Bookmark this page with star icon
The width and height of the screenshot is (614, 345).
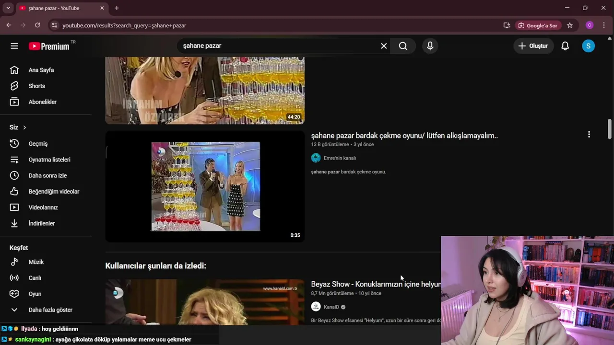click(570, 25)
